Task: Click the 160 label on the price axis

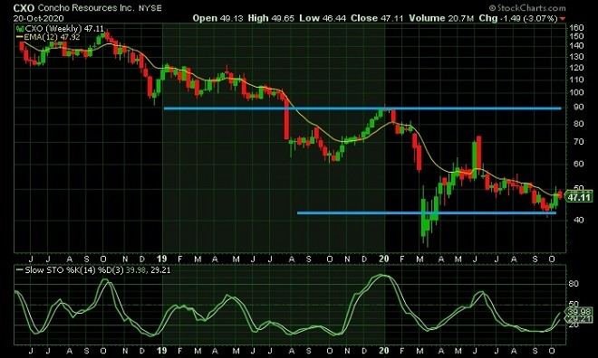Action: [576, 28]
